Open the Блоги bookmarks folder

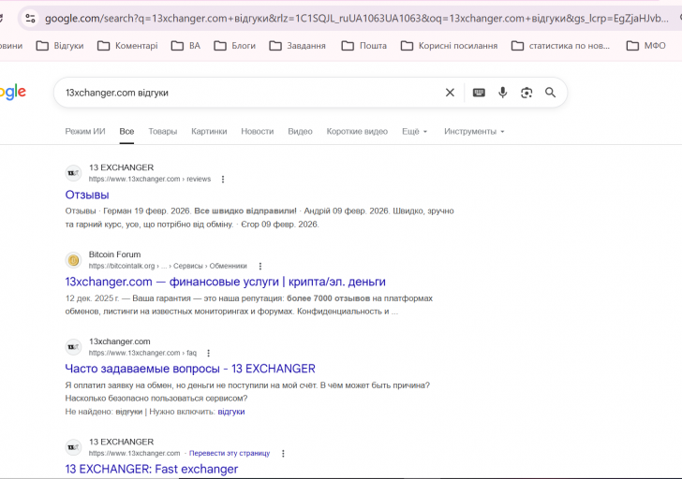pos(234,46)
